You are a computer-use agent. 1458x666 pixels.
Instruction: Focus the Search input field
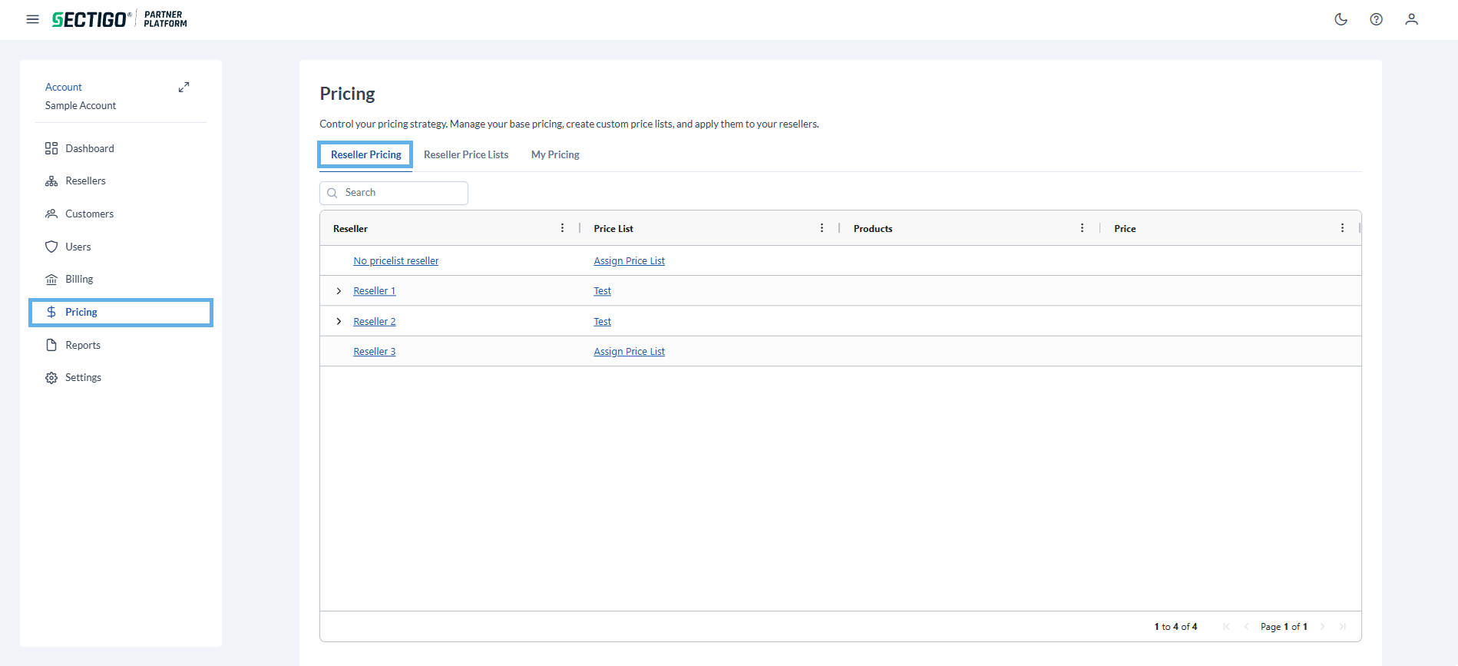tap(394, 193)
